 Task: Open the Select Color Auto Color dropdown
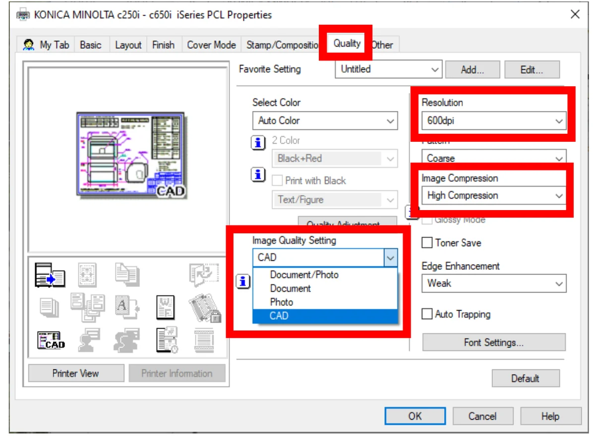coord(325,120)
